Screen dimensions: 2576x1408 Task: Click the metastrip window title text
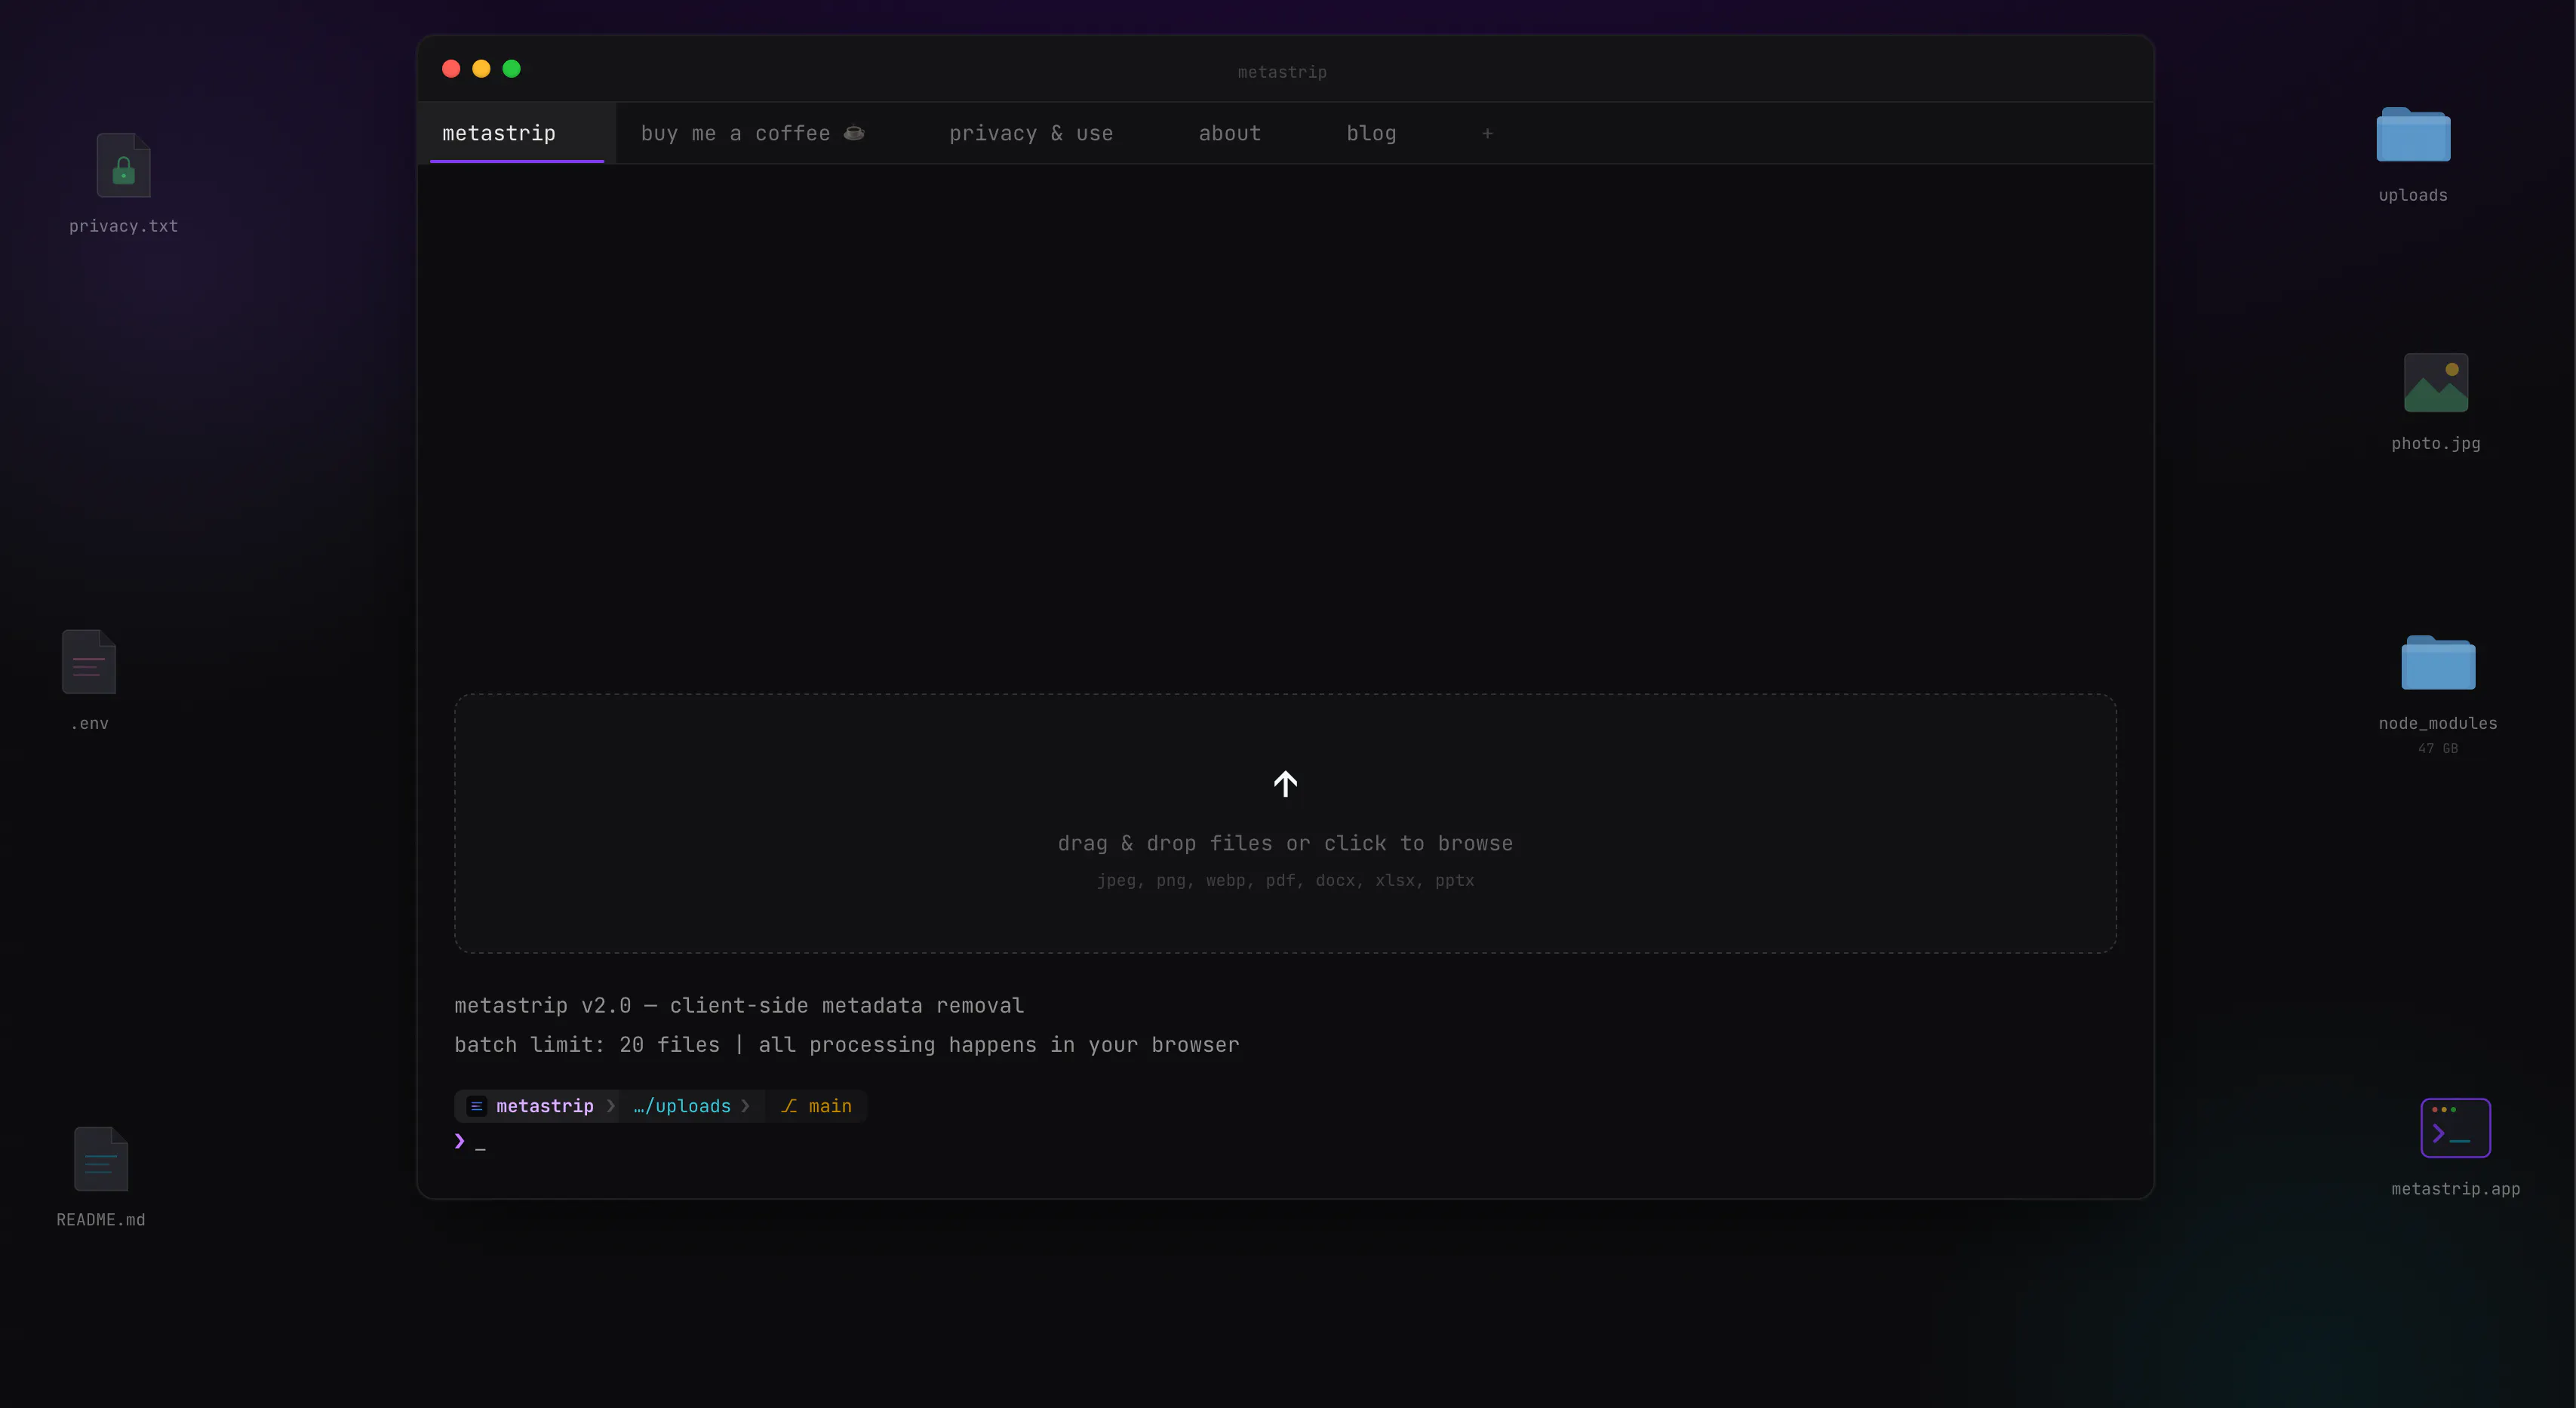pos(1282,72)
